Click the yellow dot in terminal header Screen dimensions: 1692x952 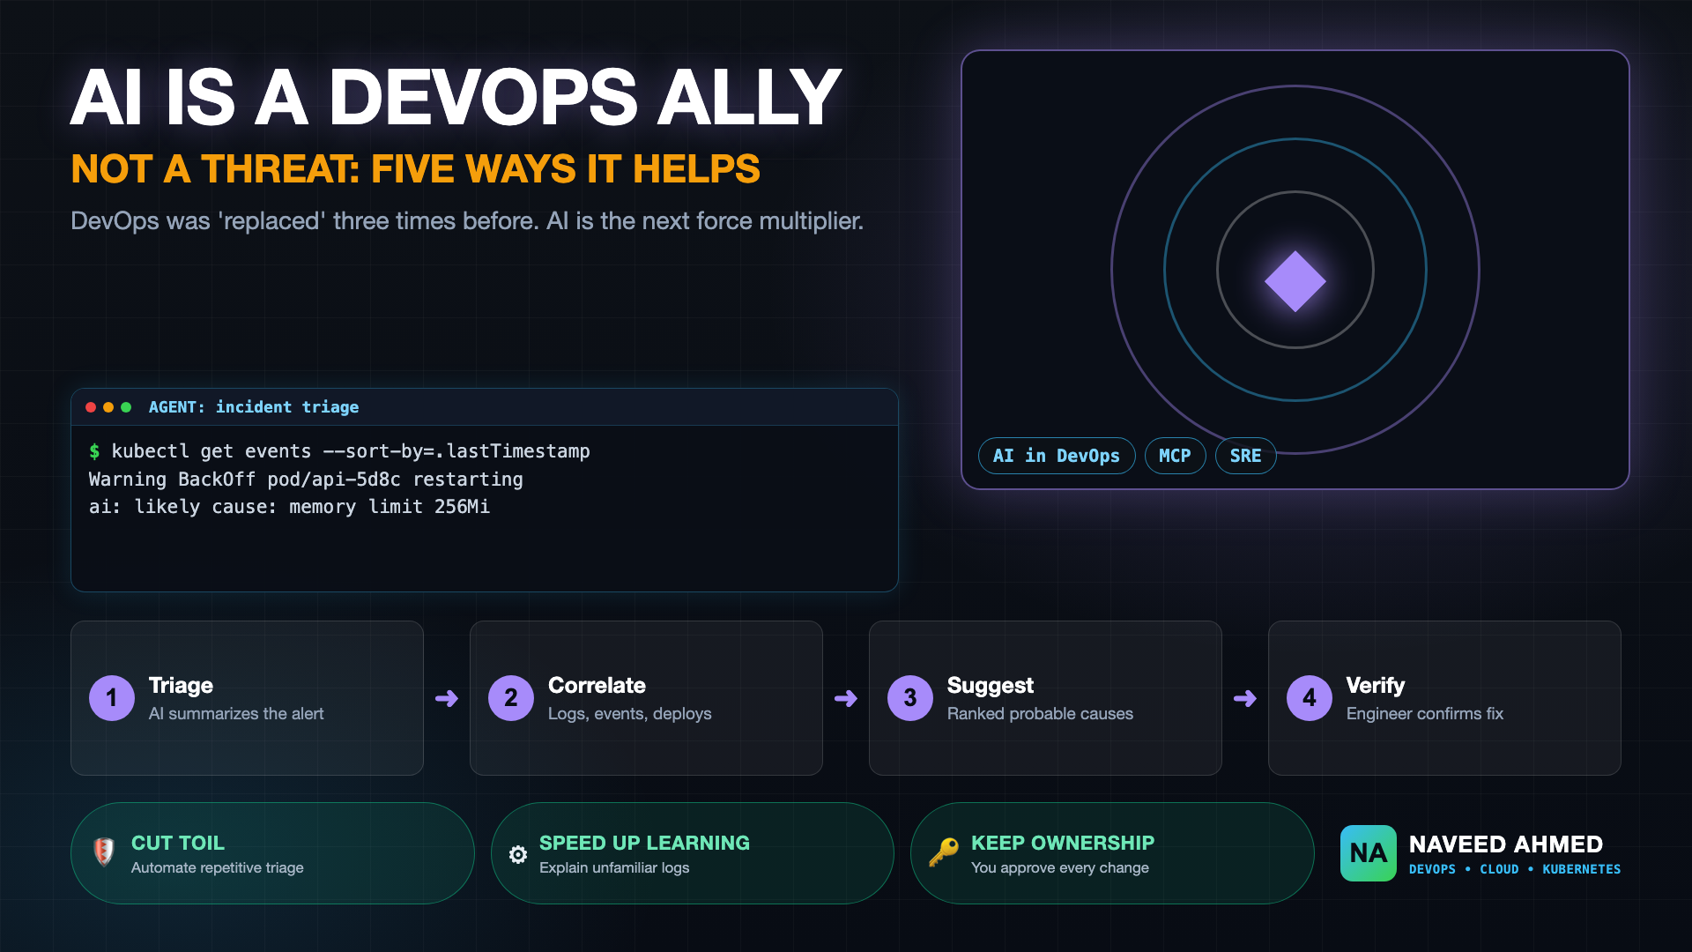tap(108, 407)
